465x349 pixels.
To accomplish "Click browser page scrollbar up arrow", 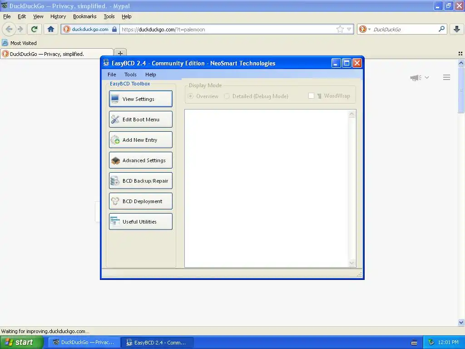I will 461,63.
